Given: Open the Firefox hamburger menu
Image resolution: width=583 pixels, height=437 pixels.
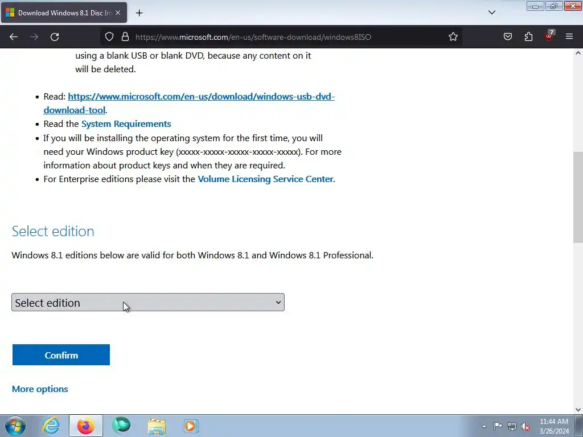Looking at the screenshot, I should click(569, 36).
